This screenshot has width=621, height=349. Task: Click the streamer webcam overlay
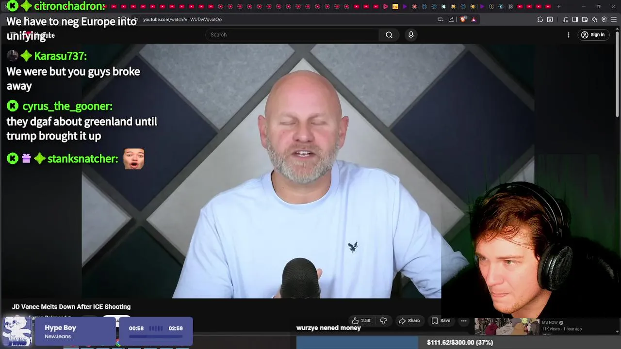531,250
